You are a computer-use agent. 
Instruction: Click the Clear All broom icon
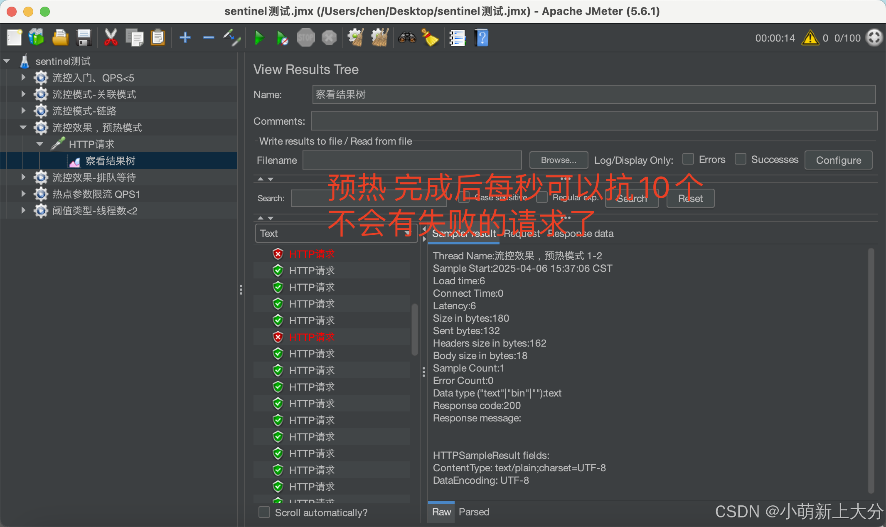[x=379, y=38]
